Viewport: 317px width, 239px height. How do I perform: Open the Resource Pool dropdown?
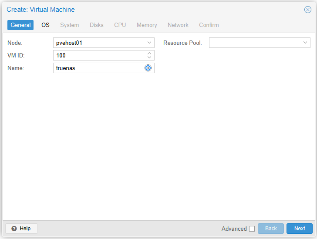coord(305,43)
